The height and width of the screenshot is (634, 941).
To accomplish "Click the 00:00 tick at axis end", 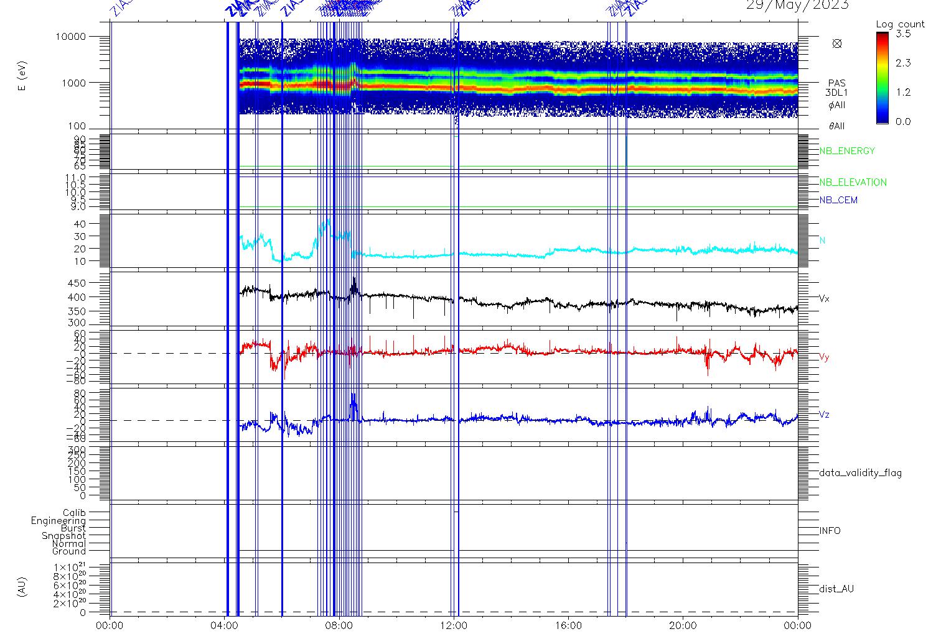I will tap(797, 626).
